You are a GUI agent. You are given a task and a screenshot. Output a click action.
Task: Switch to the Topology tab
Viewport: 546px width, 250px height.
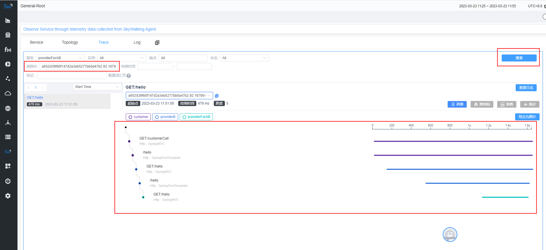[70, 42]
